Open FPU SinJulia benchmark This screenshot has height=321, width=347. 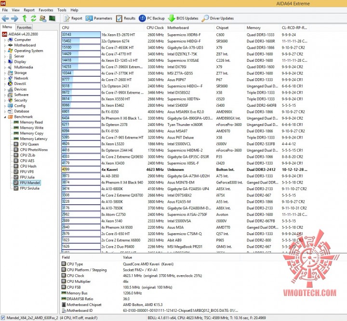30,188
